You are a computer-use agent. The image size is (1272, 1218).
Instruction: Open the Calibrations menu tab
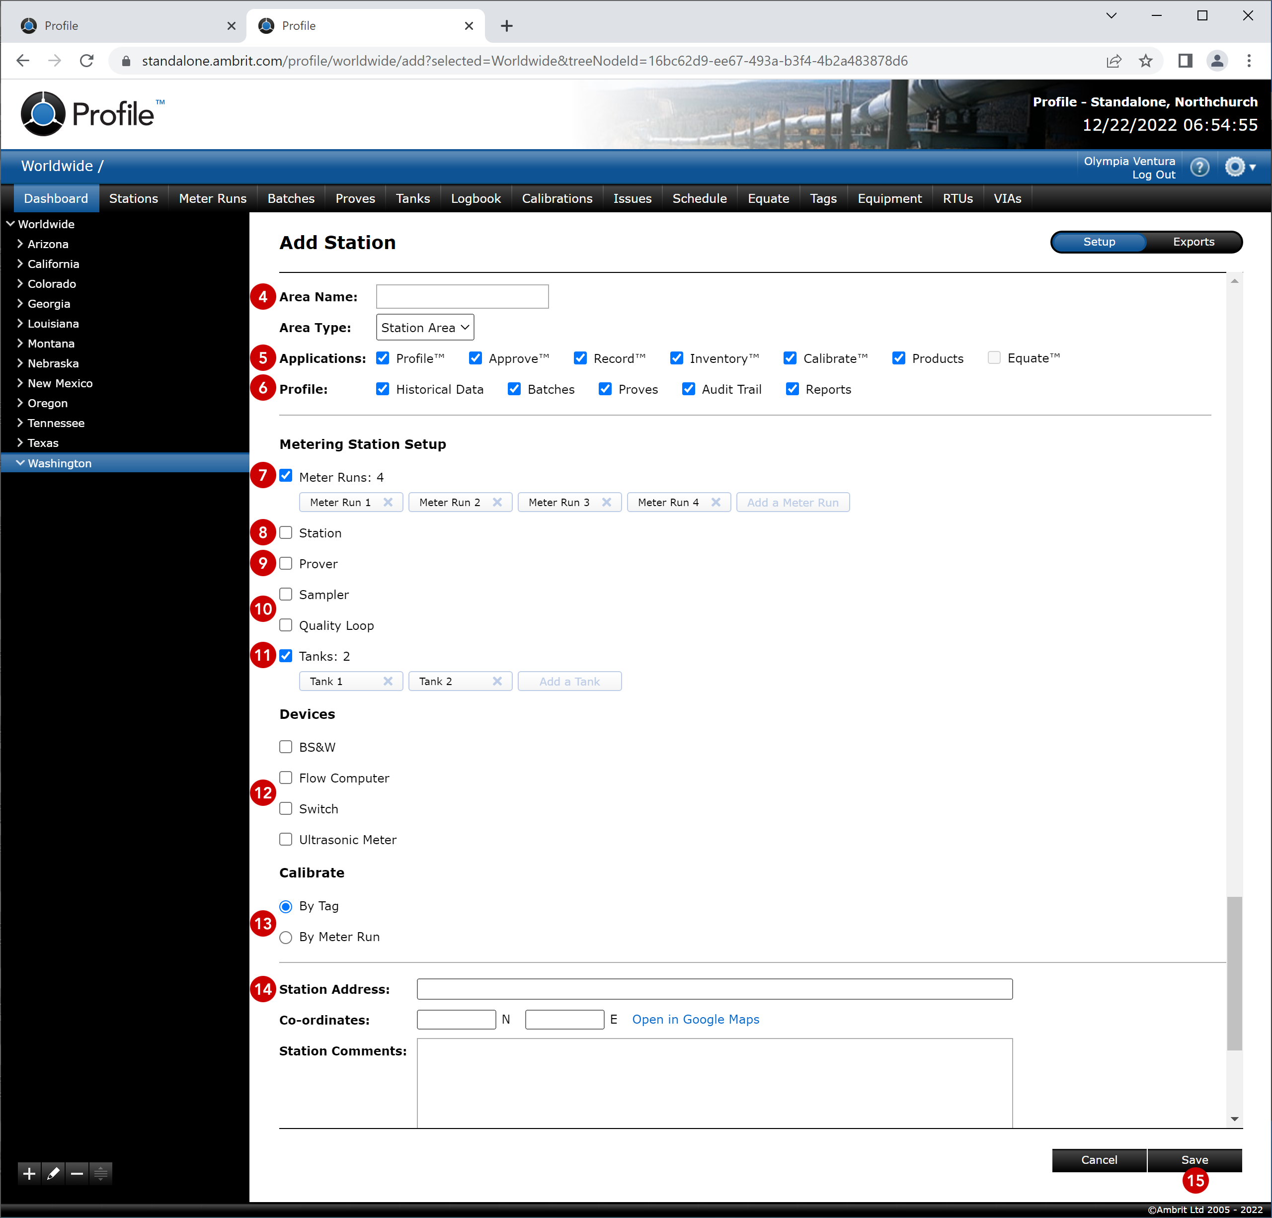point(557,199)
